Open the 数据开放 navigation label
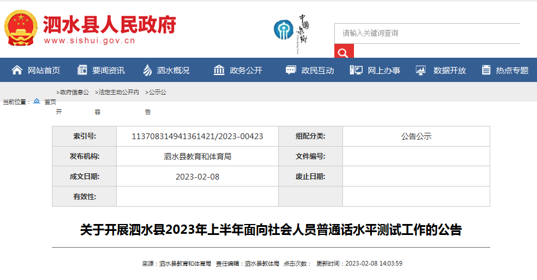Screen dimensions: 537x280 [450, 70]
